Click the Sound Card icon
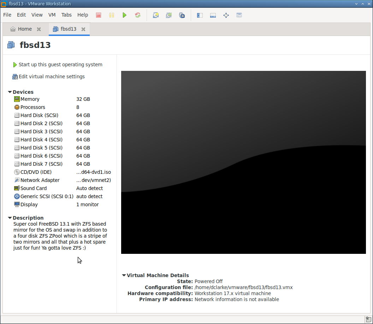 (17, 188)
